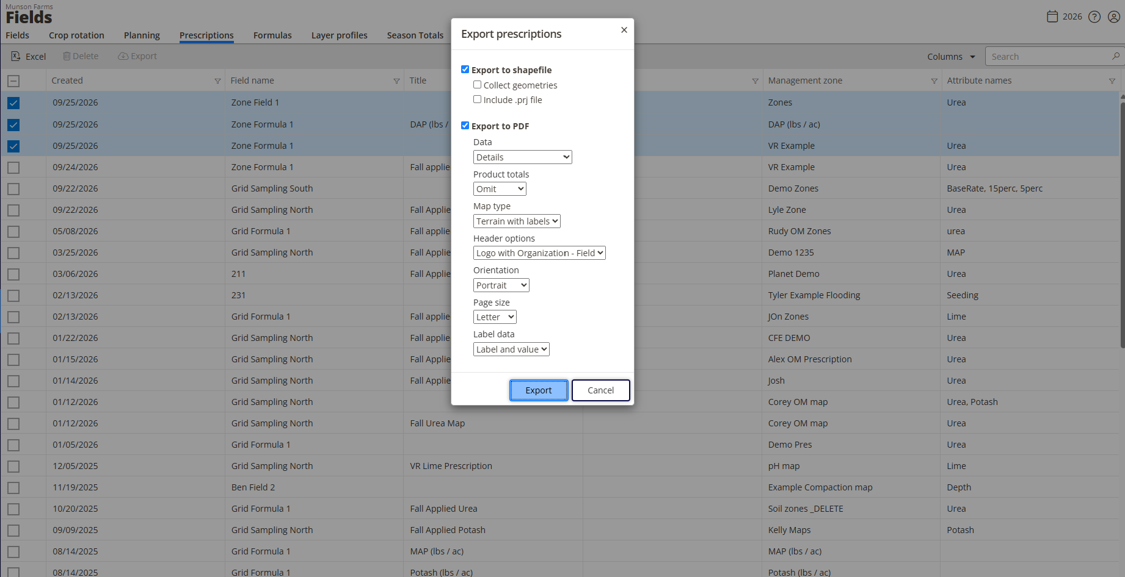1125x577 pixels.
Task: Open the help question mark icon
Action: tap(1094, 17)
